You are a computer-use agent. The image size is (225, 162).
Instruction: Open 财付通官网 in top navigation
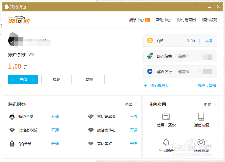coord(187,20)
